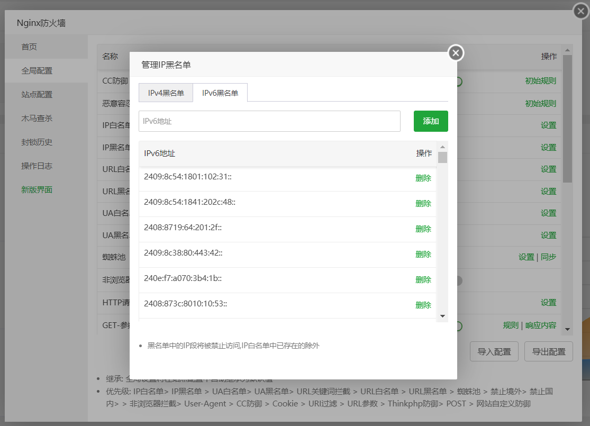The width and height of the screenshot is (590, 426).
Task: Click 设置 for the URL白名单 row
Action: coord(548,169)
